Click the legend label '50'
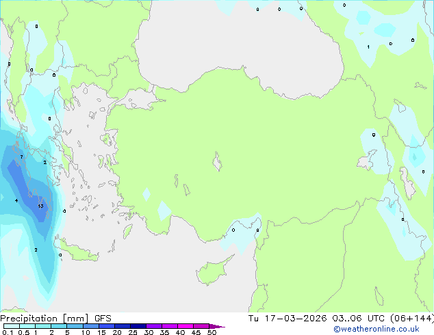 click(212, 332)
